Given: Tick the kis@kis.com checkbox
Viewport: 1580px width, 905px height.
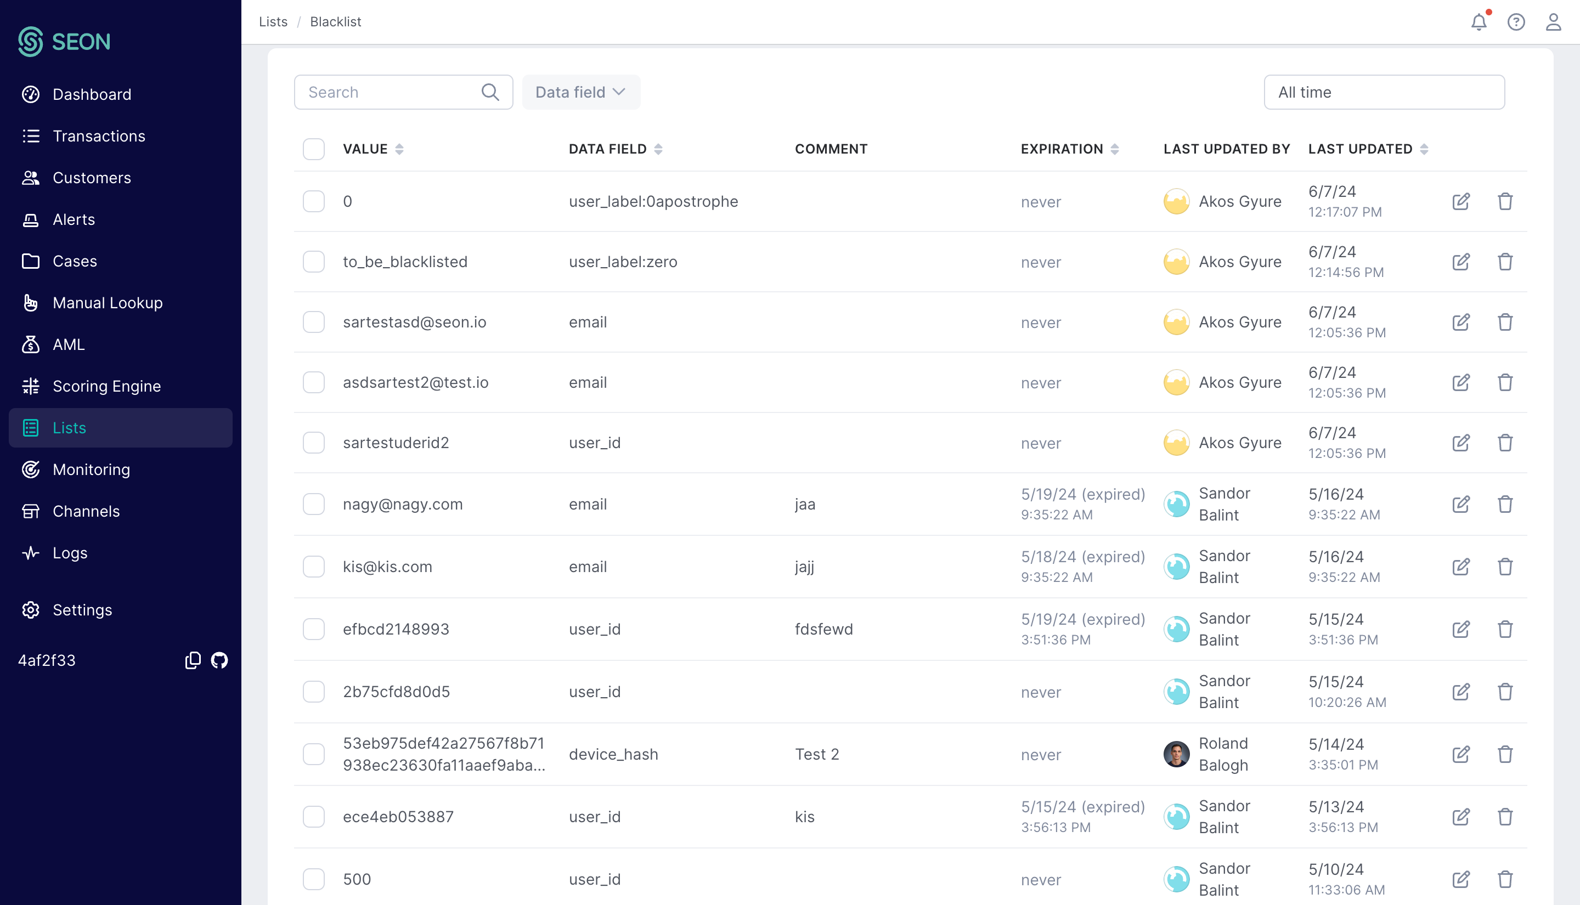Looking at the screenshot, I should click(314, 567).
